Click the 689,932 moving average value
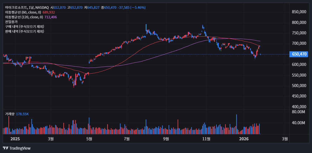Screen dimensions: 312x153 49,12
